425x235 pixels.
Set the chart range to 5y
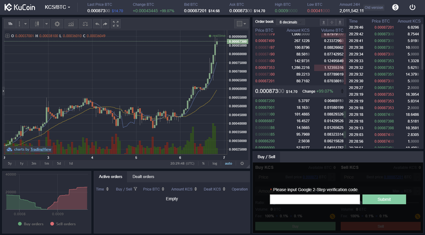pos(10,164)
